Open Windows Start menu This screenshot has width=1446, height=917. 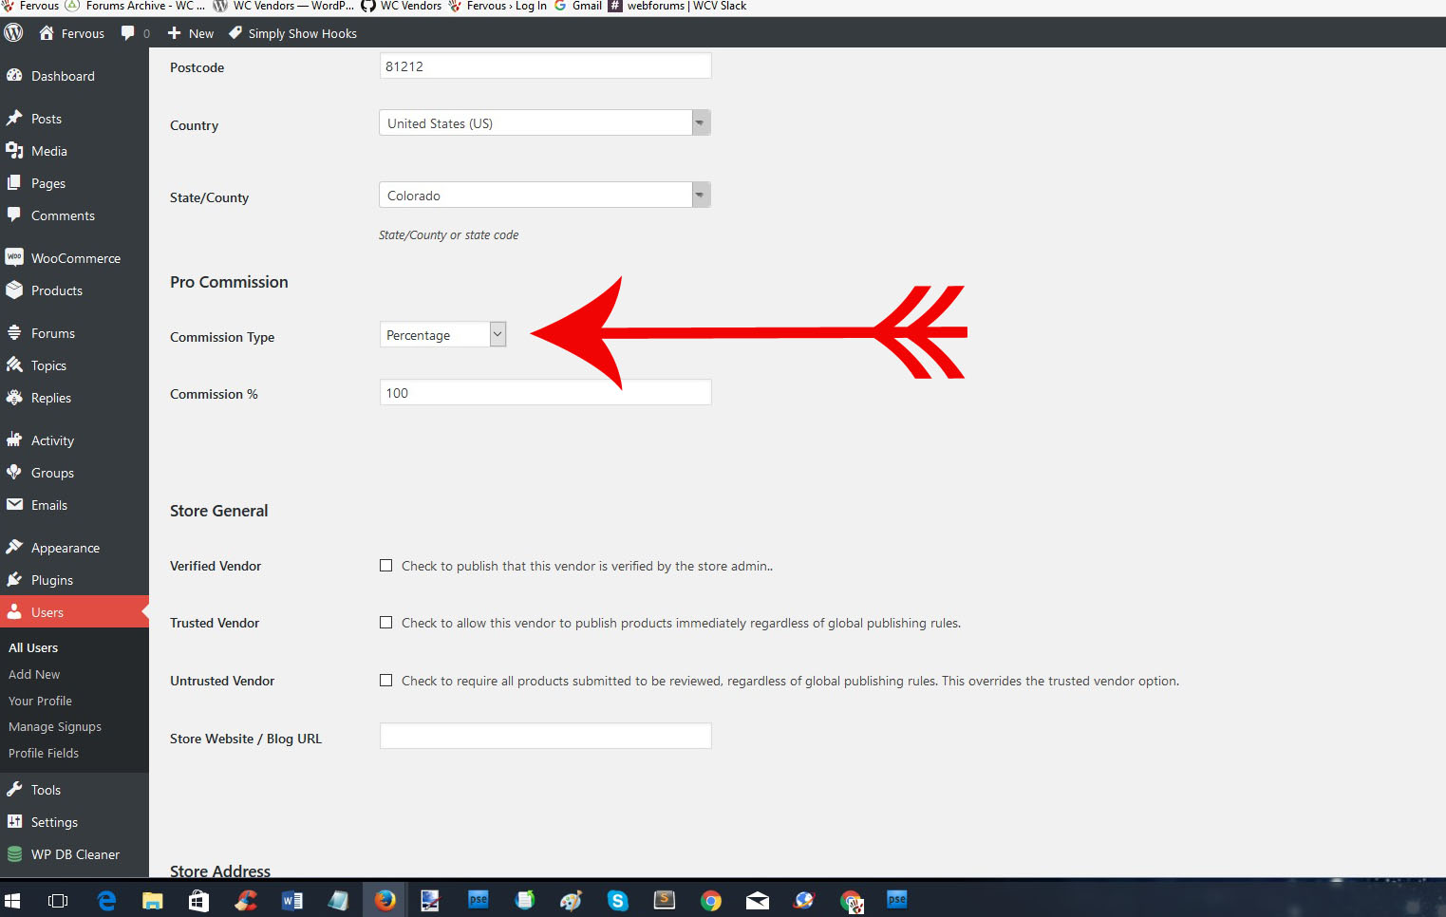tap(12, 900)
